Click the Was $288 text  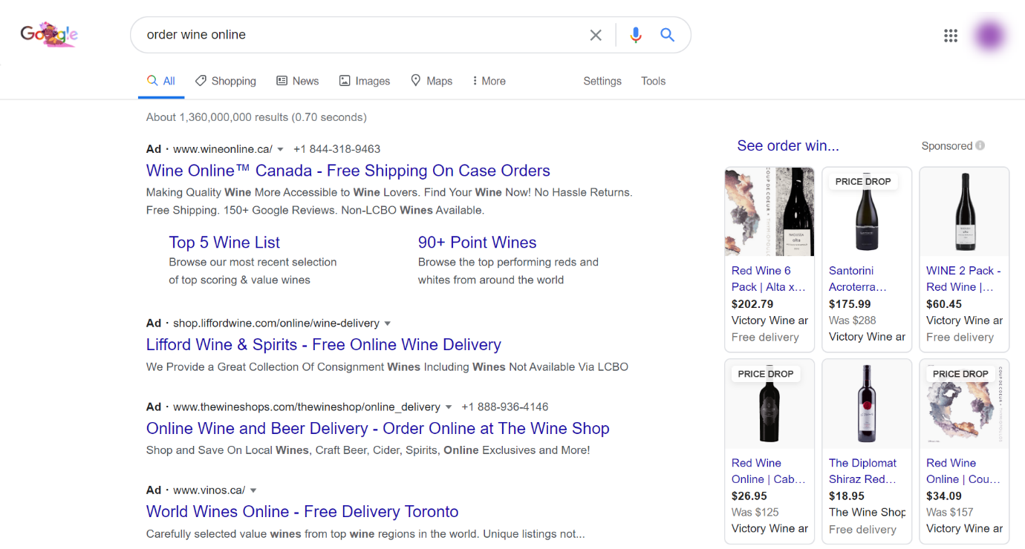tap(853, 320)
